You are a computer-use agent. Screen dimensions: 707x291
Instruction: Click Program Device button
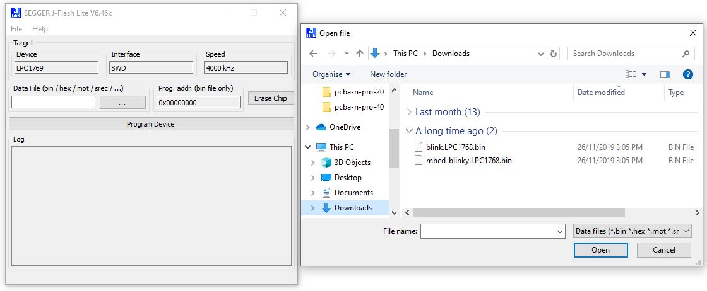(151, 124)
